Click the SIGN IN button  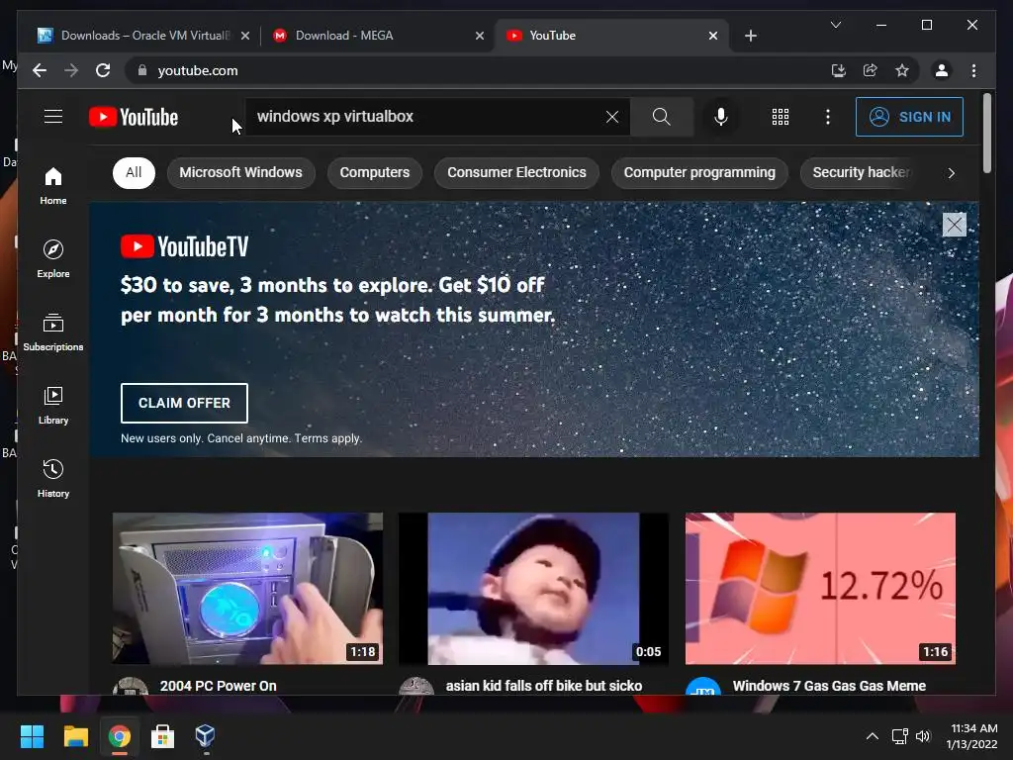tap(909, 117)
